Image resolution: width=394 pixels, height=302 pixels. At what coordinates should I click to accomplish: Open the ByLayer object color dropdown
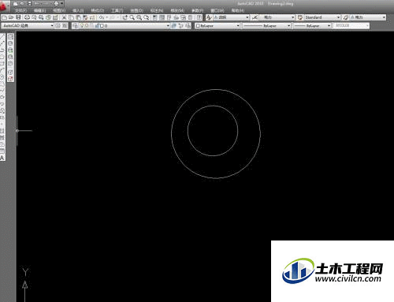[217, 26]
